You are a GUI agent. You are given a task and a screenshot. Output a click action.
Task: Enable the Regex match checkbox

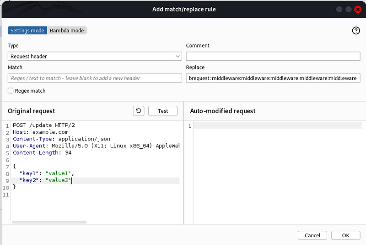(11, 91)
